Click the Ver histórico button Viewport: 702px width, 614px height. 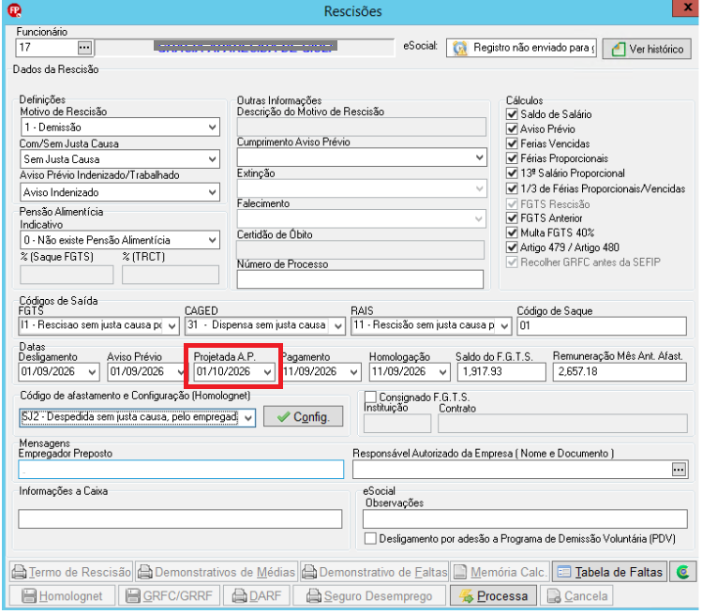point(647,49)
